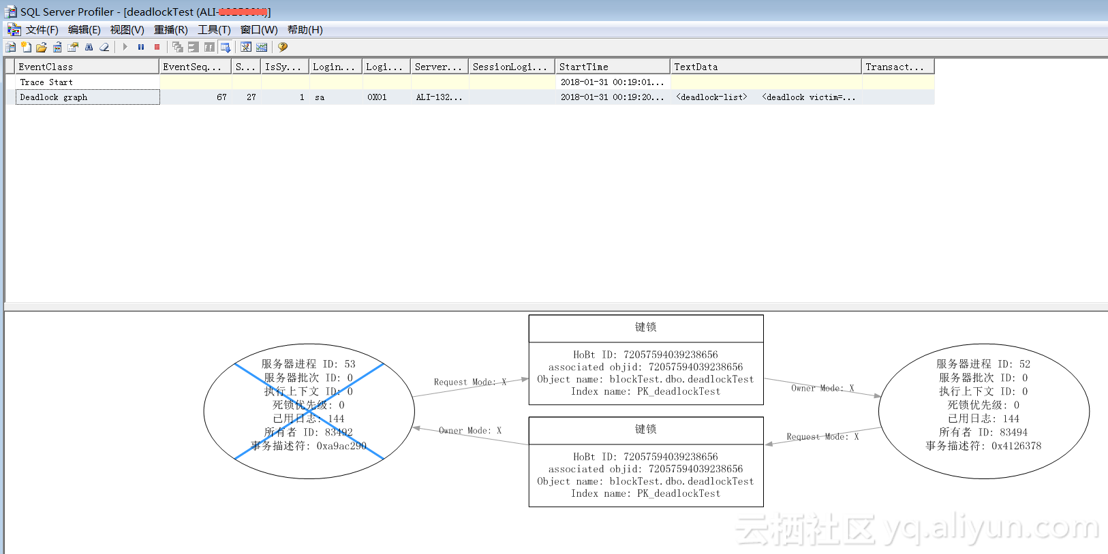Click the third gray view icon
Image resolution: width=1108 pixels, height=554 pixels.
click(x=209, y=47)
